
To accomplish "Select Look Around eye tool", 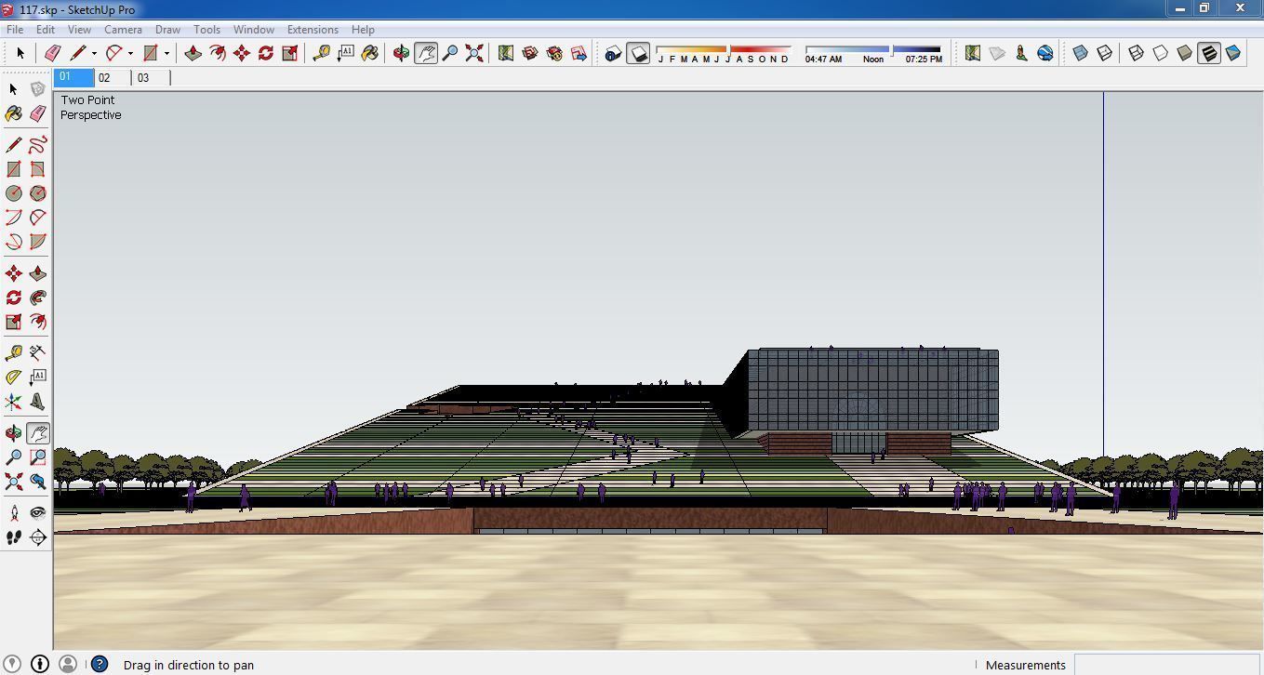I will (38, 513).
